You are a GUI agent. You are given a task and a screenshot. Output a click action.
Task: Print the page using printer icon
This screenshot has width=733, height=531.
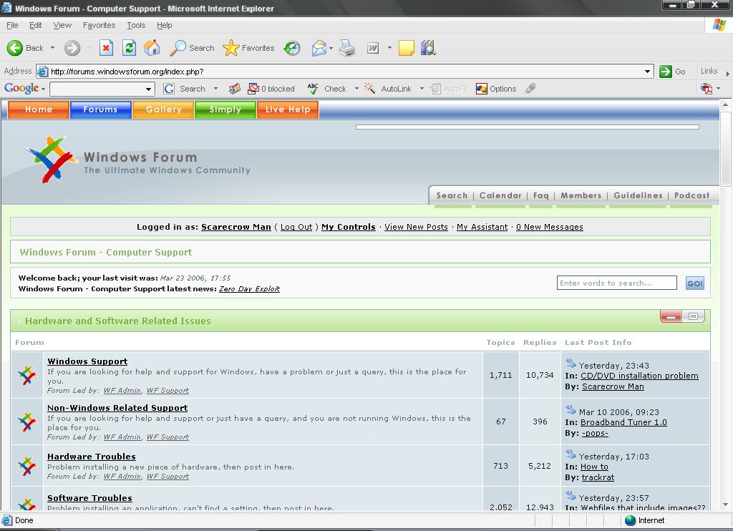pyautogui.click(x=347, y=48)
